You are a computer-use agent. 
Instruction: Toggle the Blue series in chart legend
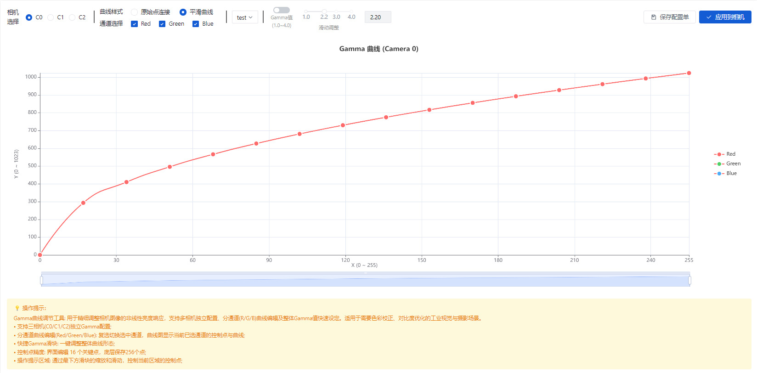click(x=725, y=174)
